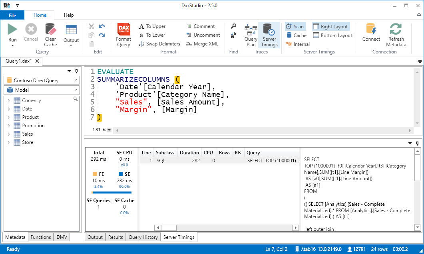Image resolution: width=424 pixels, height=254 pixels.
Task: Search the metadata tables
Action: click(76, 99)
